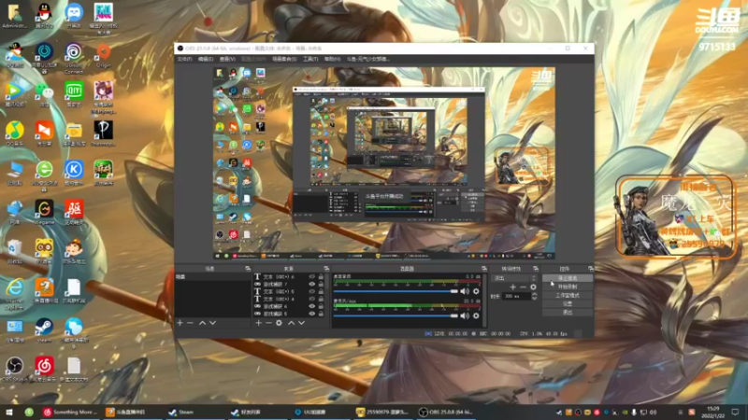Viewport: 748px width, 420px height.
Task: Mute the 桌面音频 desktop audio speaker
Action: pyautogui.click(x=465, y=291)
